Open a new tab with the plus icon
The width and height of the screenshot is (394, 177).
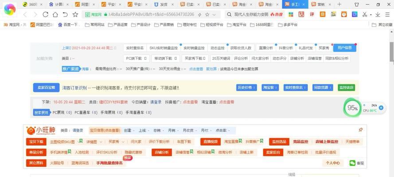pos(339,4)
